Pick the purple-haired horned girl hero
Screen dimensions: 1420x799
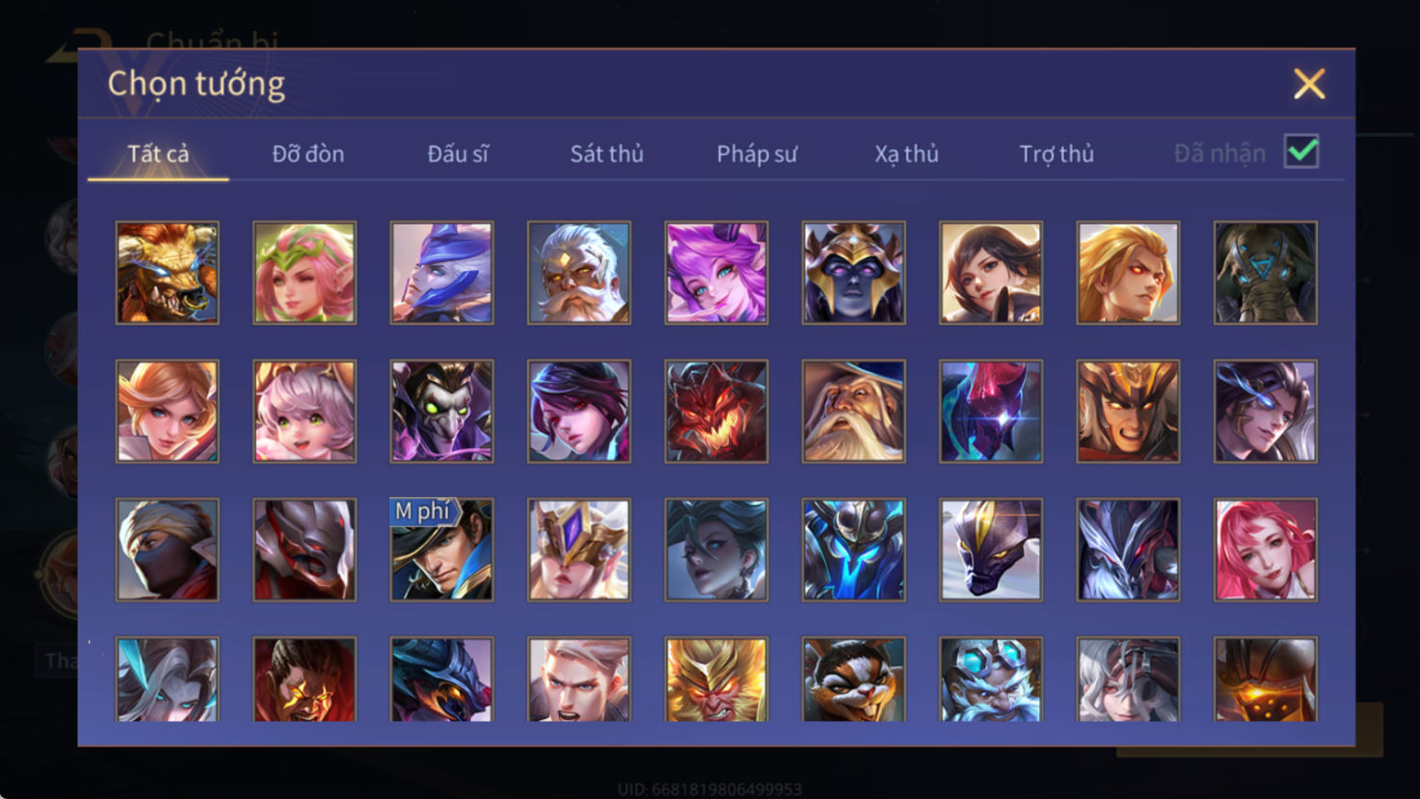(x=716, y=273)
